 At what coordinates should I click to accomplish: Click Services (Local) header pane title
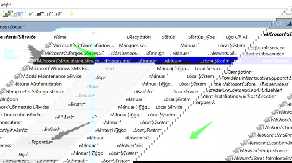(12, 27)
